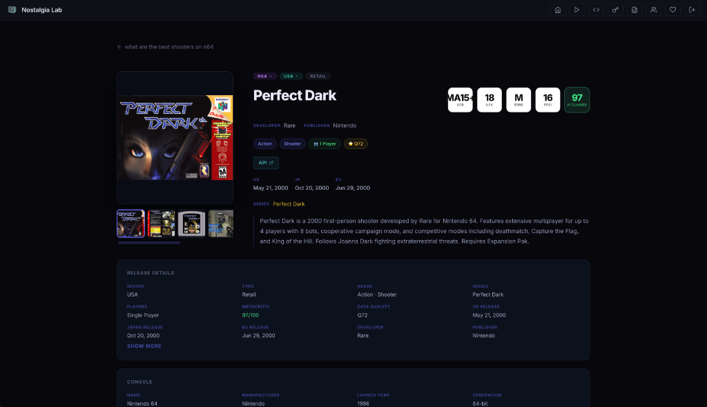Click the publisher name Nintendo in header
Viewport: 707px width, 407px height.
[x=345, y=126]
